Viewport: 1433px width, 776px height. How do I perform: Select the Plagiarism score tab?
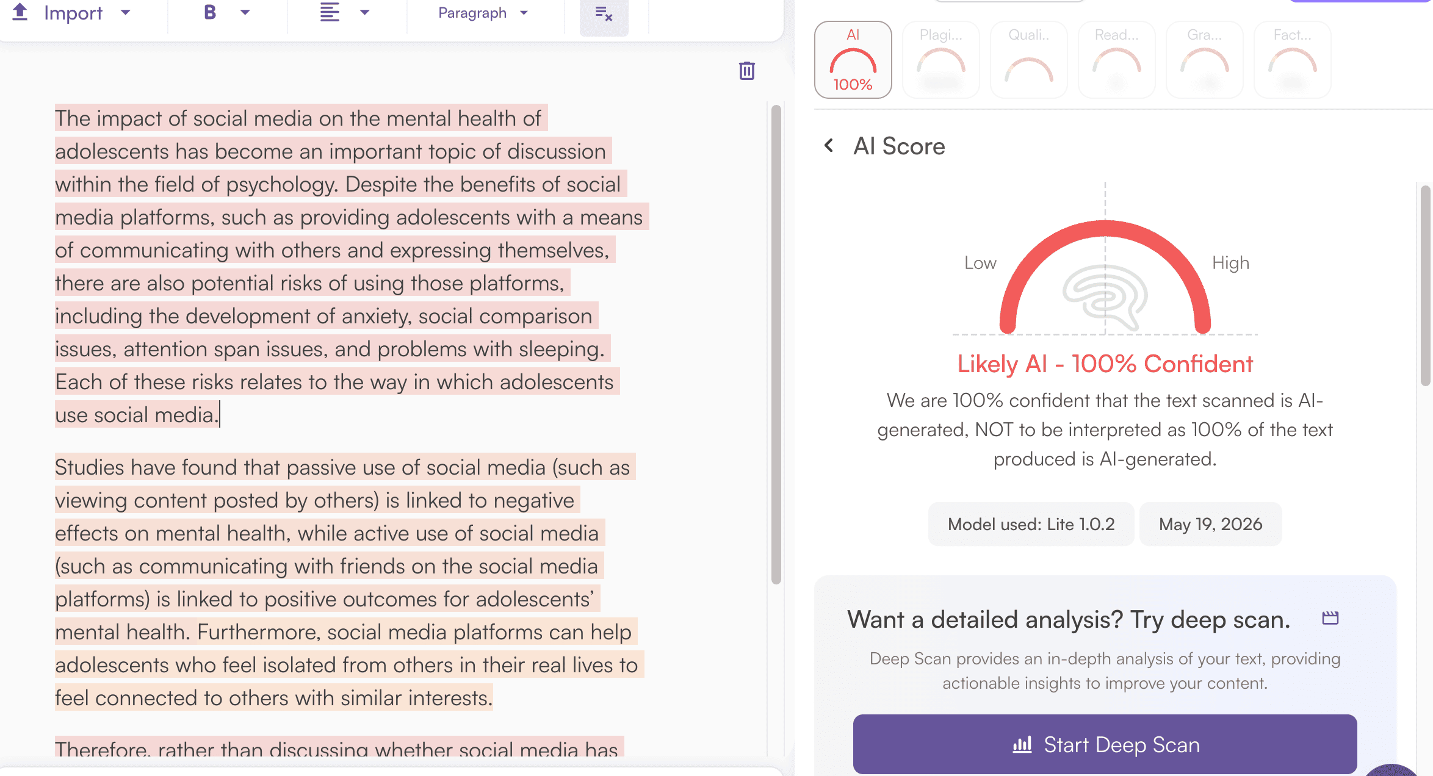[x=940, y=60]
